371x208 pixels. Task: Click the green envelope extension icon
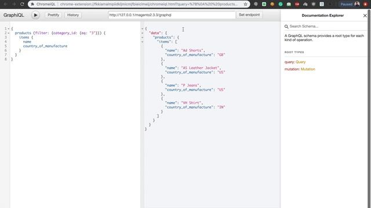pos(289,4)
